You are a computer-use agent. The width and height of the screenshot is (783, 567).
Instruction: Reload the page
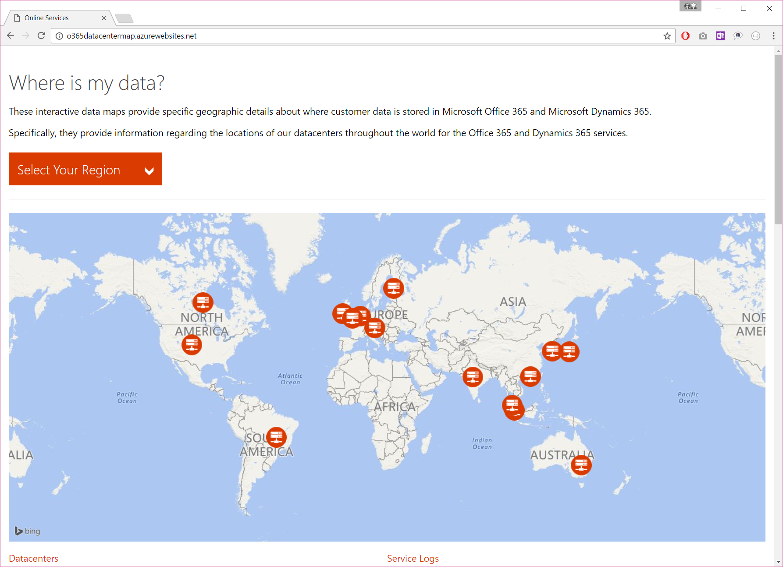(41, 36)
